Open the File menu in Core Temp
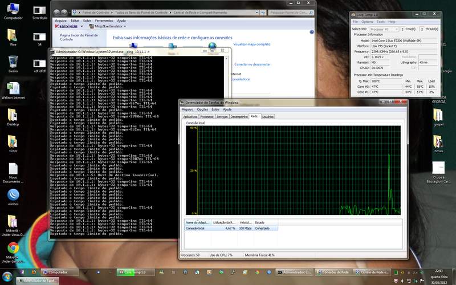This screenshot has width=456, height=285. pos(355,22)
